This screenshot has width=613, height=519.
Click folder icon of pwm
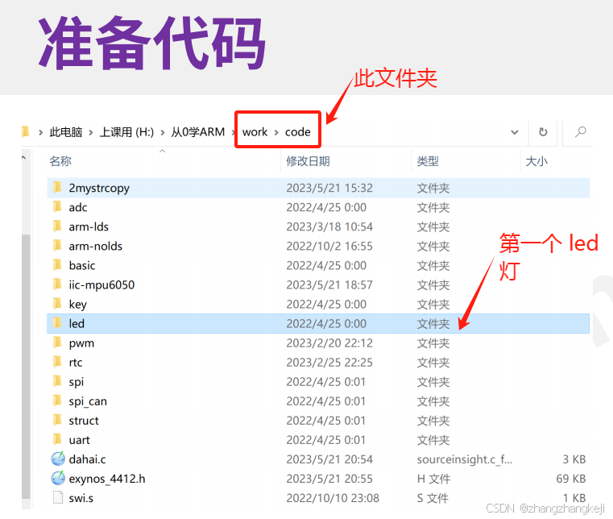pos(57,343)
